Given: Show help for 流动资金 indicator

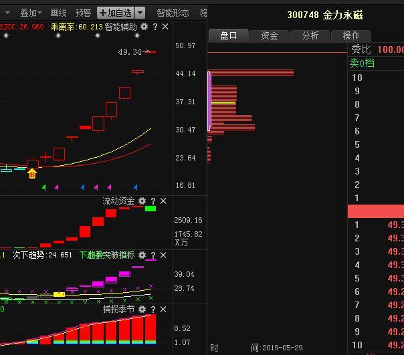Looking at the screenshot, I should (x=153, y=201).
